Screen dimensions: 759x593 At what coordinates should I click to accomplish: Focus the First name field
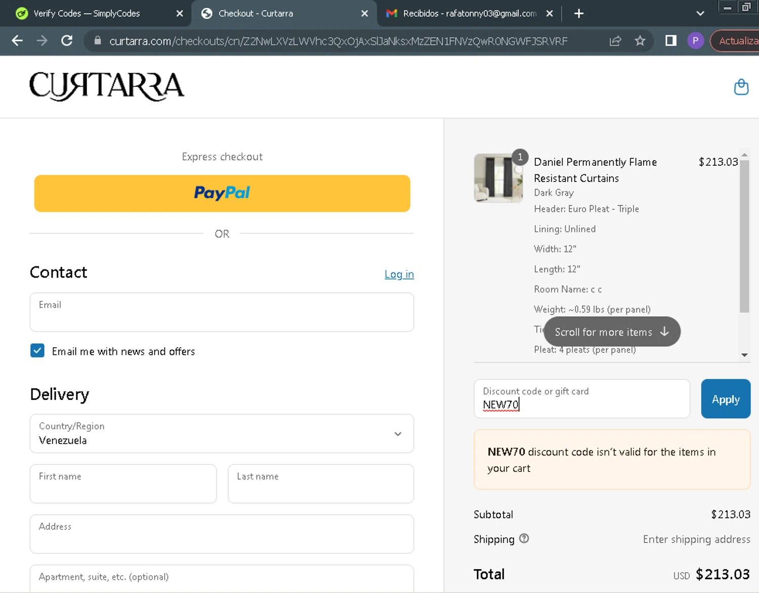pyautogui.click(x=123, y=484)
